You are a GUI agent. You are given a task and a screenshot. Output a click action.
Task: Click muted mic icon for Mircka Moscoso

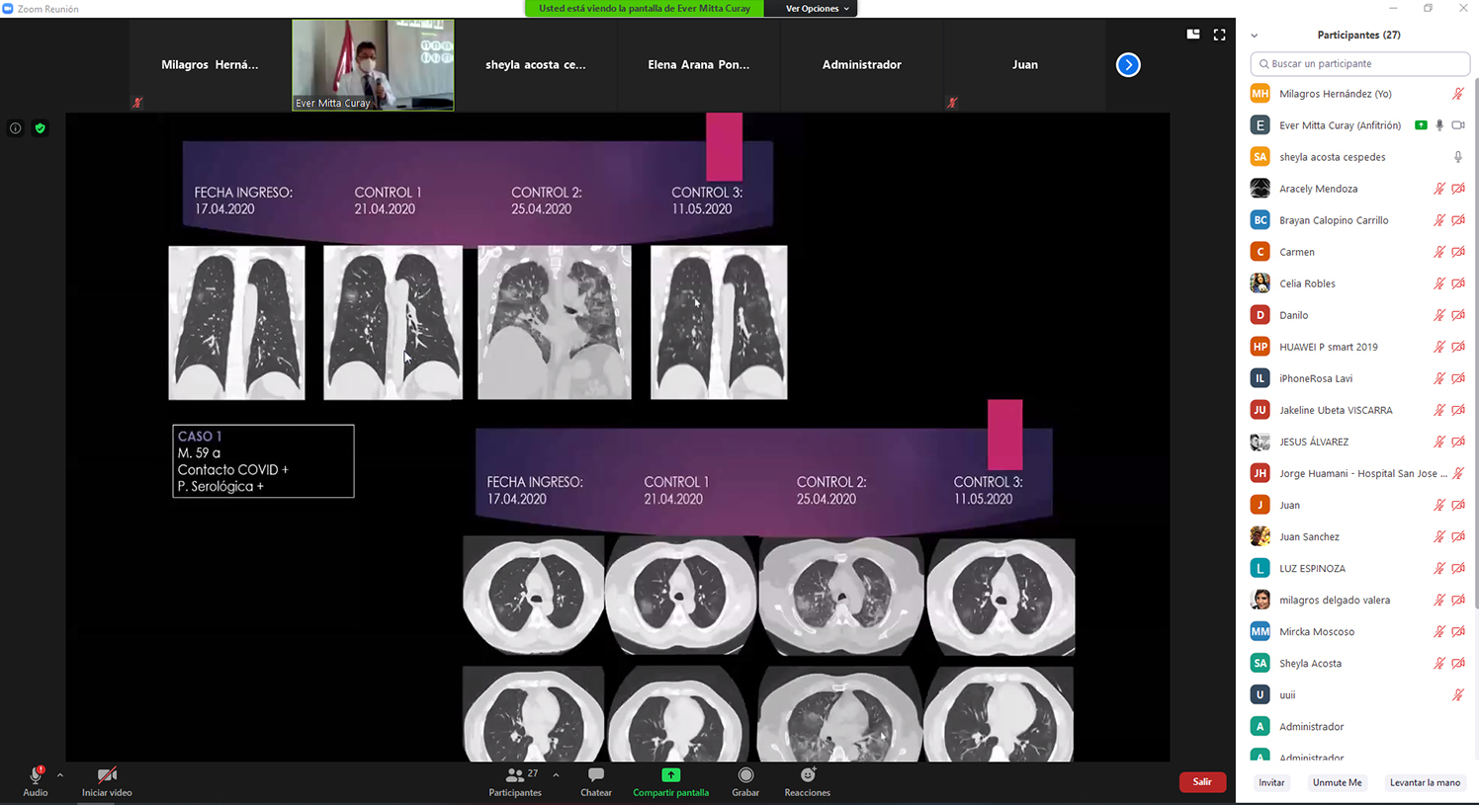coord(1439,631)
